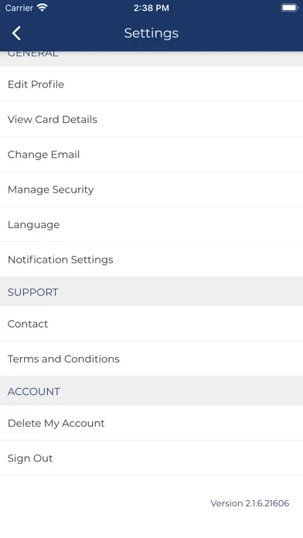This screenshot has width=303, height=538.
Task: Select Change Email option
Action: 151,155
